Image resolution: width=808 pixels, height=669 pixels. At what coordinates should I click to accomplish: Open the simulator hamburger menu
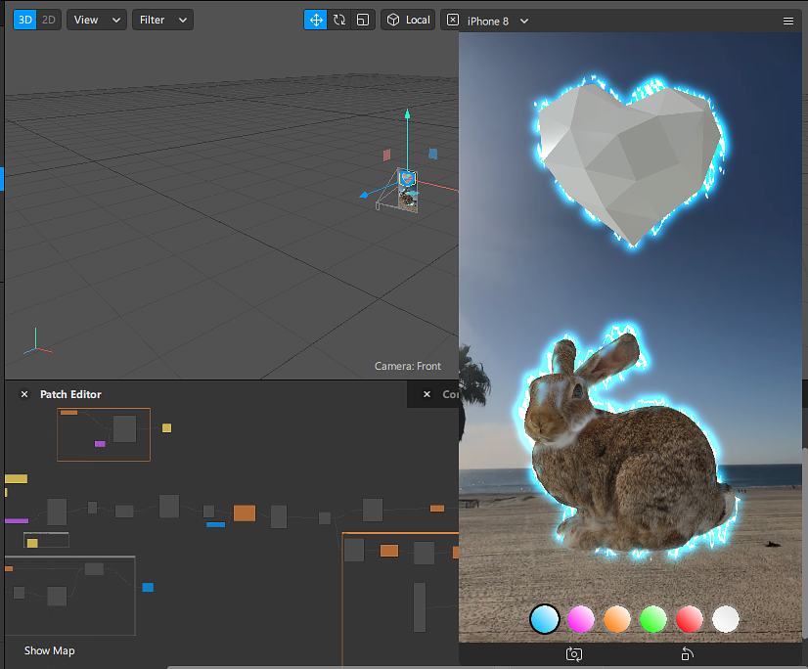[x=788, y=21]
